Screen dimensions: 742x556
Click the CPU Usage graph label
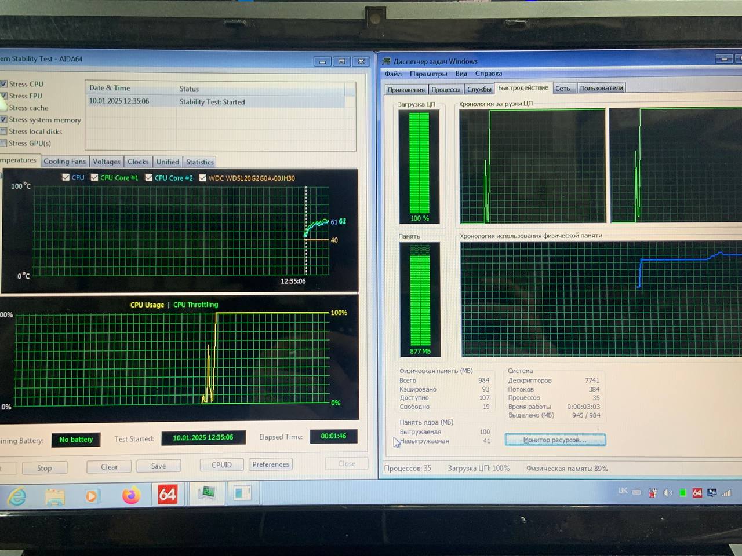(x=147, y=305)
